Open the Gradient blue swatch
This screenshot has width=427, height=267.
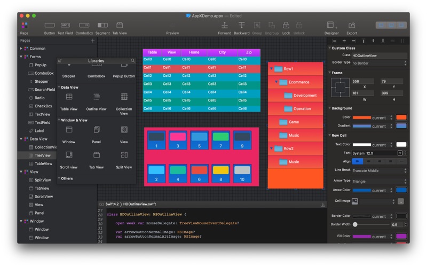pyautogui.click(x=401, y=126)
